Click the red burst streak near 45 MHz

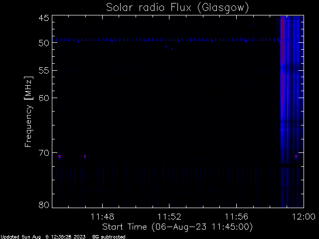click(x=282, y=41)
